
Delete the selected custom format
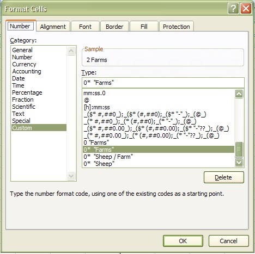tap(224, 177)
